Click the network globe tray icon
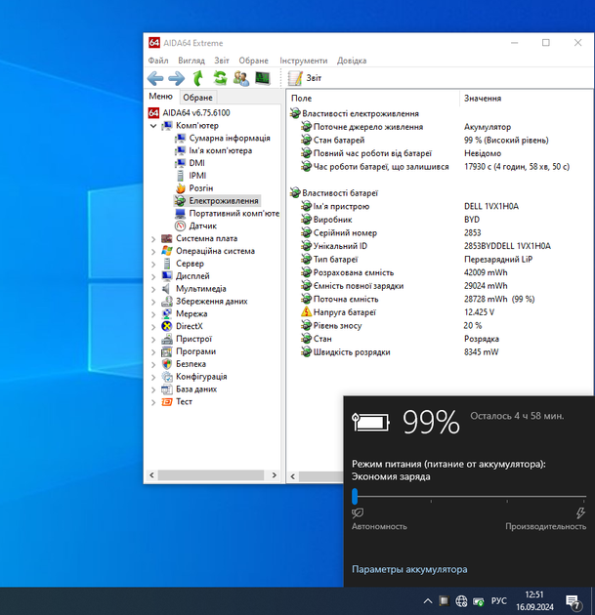This screenshot has height=615, width=595. click(461, 601)
